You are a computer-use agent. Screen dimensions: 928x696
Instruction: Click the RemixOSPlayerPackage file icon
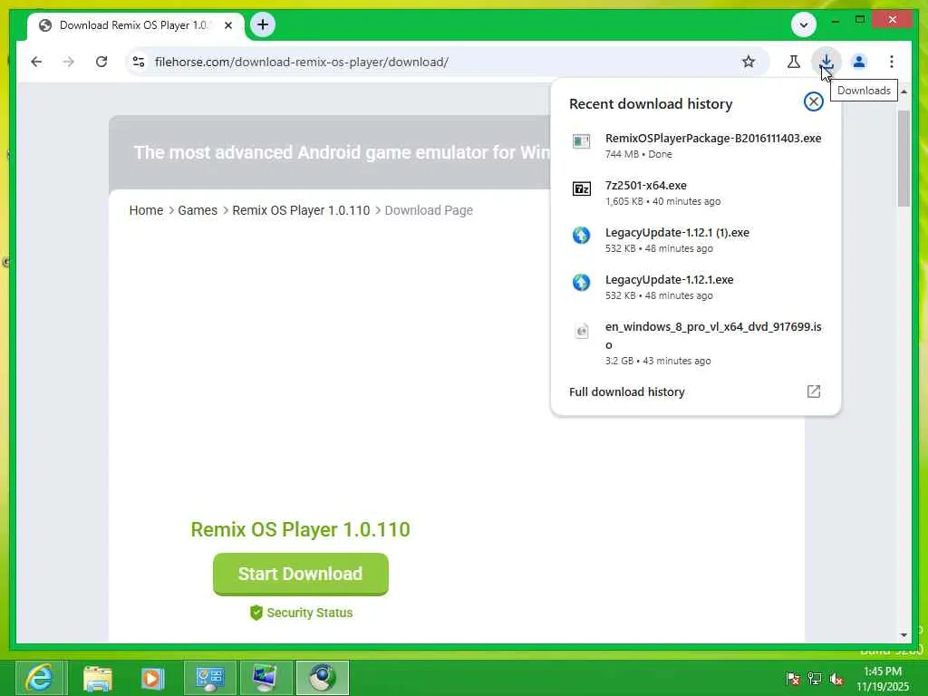click(x=581, y=140)
